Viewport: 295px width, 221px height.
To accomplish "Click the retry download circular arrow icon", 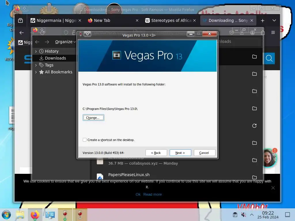I will tap(254, 126).
